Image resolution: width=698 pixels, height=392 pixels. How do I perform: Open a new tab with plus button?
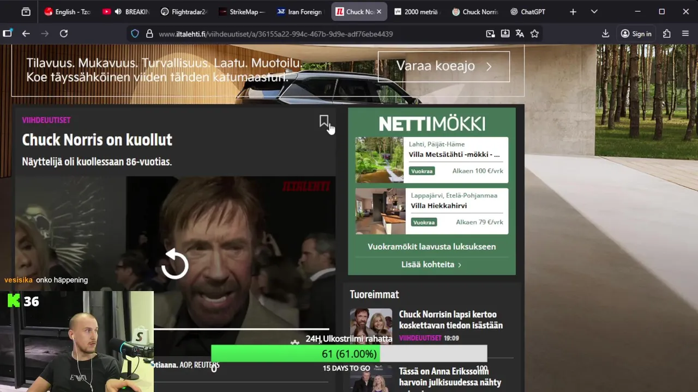tap(573, 11)
